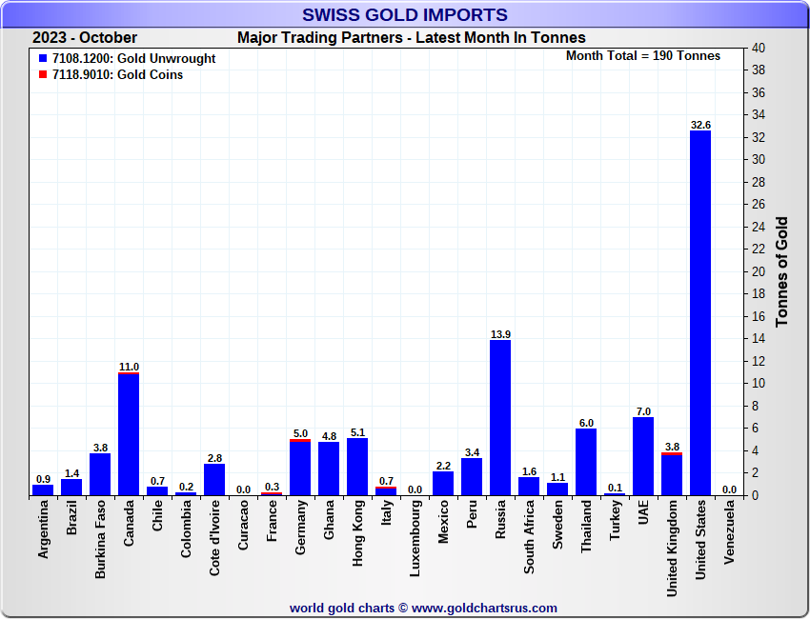The width and height of the screenshot is (810, 619).
Task: Select the UAE bar labeled 7.0
Action: [643, 457]
